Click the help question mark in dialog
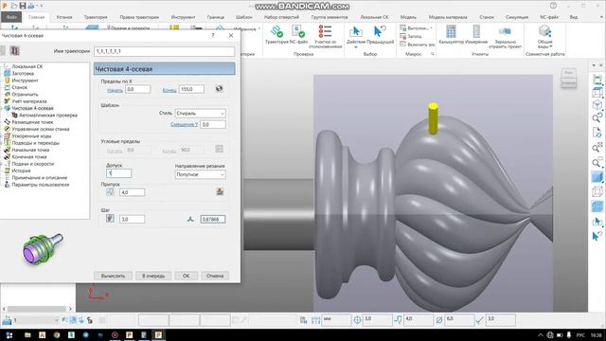The width and height of the screenshot is (606, 341). (213, 35)
